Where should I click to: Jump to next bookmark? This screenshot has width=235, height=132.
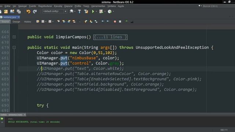[91, 22]
